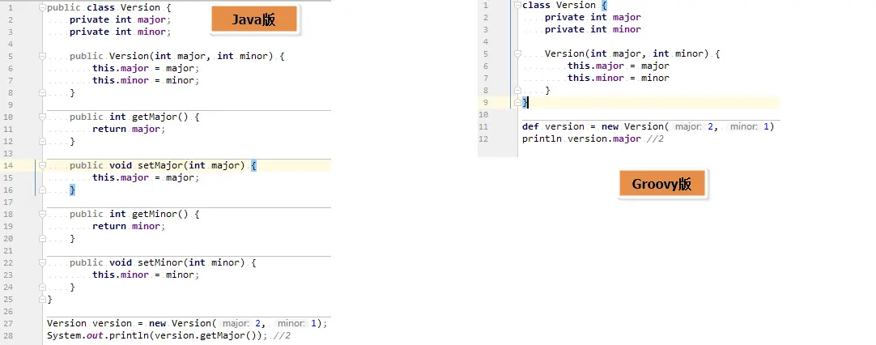876x345 pixels.
Task: Click 'private int minor' in the Groovy editor
Action: [593, 30]
